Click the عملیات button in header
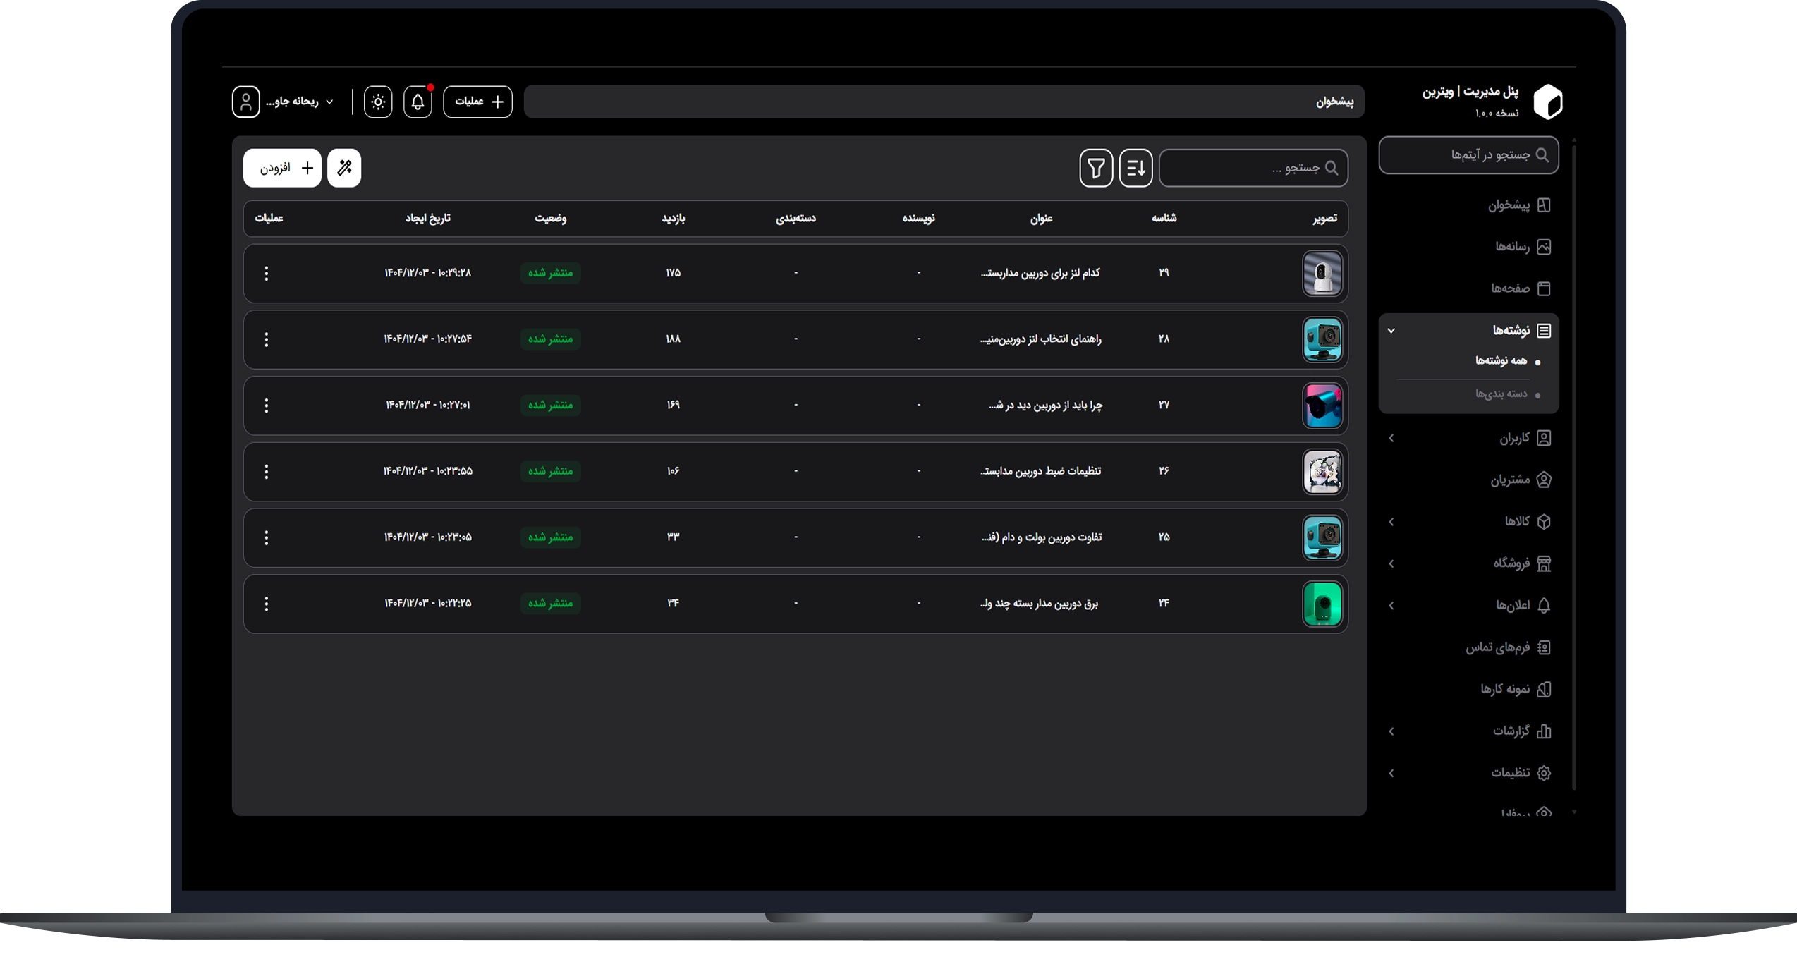The width and height of the screenshot is (1797, 957). pyautogui.click(x=477, y=102)
